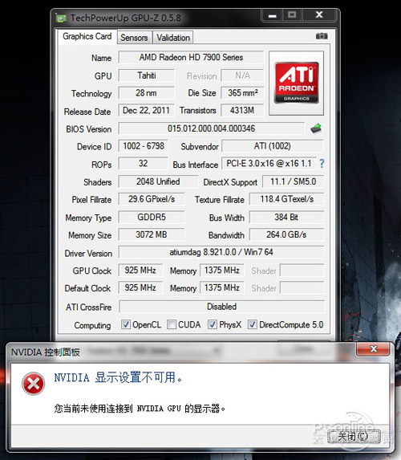Switch to the Sensors tab
Image resolution: width=401 pixels, height=460 pixels.
click(134, 38)
